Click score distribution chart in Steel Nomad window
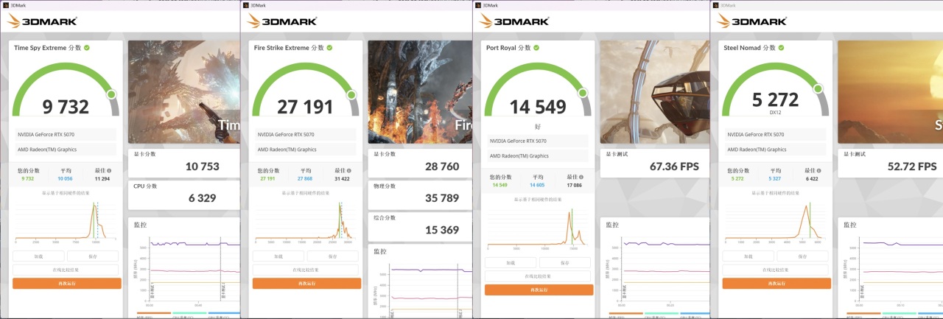The height and width of the screenshot is (319, 943). pos(776,221)
